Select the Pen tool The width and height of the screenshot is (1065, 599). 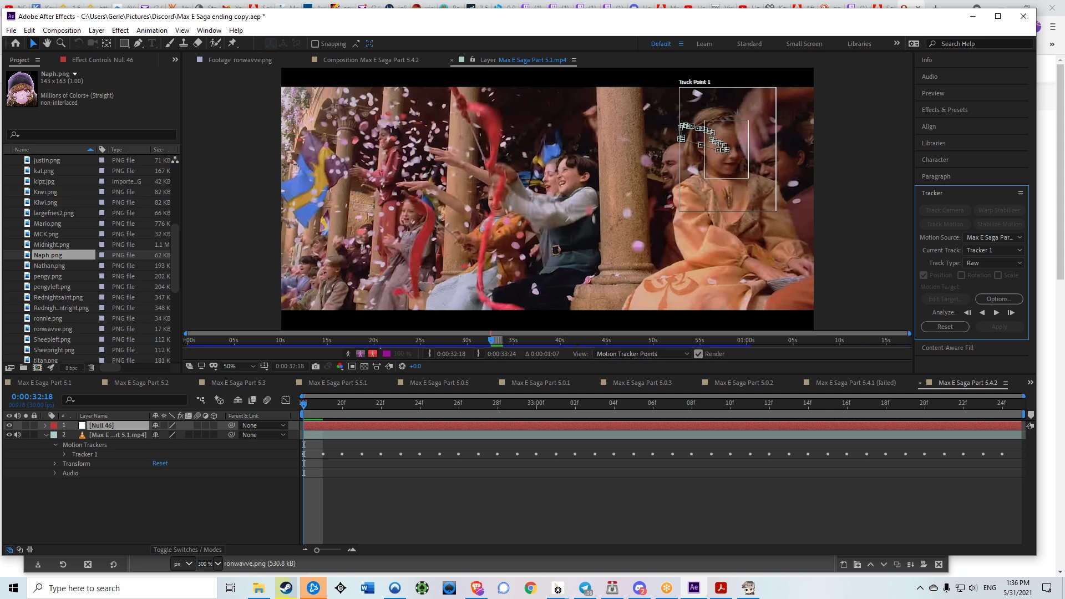coord(138,43)
